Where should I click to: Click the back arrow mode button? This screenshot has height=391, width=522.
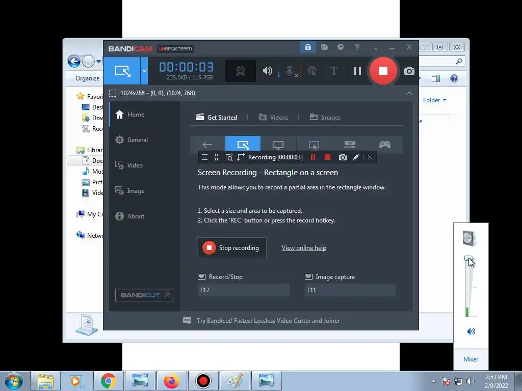pyautogui.click(x=207, y=144)
